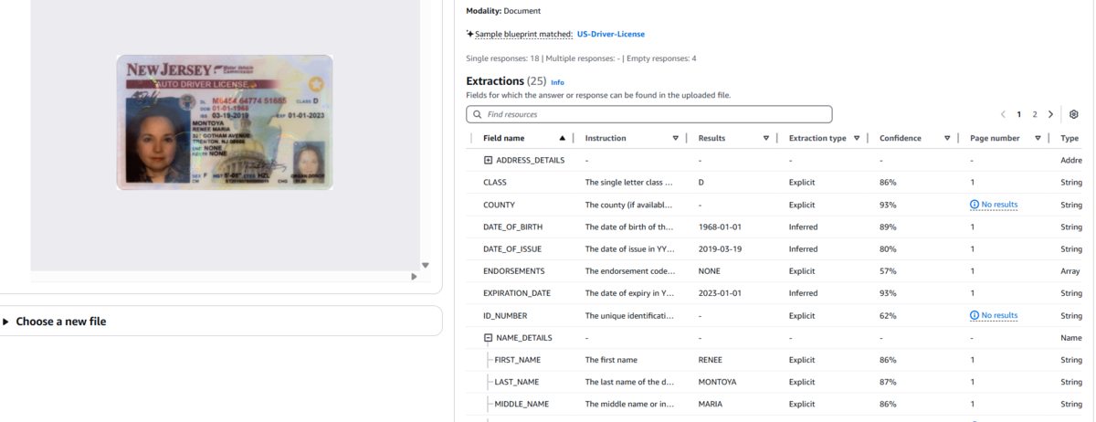
Task: Click the 57% confidence value
Action: point(888,271)
